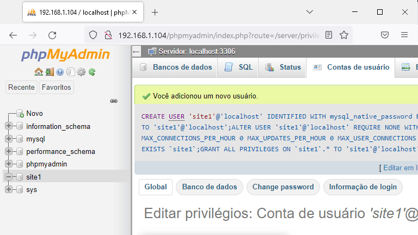Click the shield tracking protection icon
Image resolution: width=418 pixels, height=235 pixels.
tap(93, 35)
